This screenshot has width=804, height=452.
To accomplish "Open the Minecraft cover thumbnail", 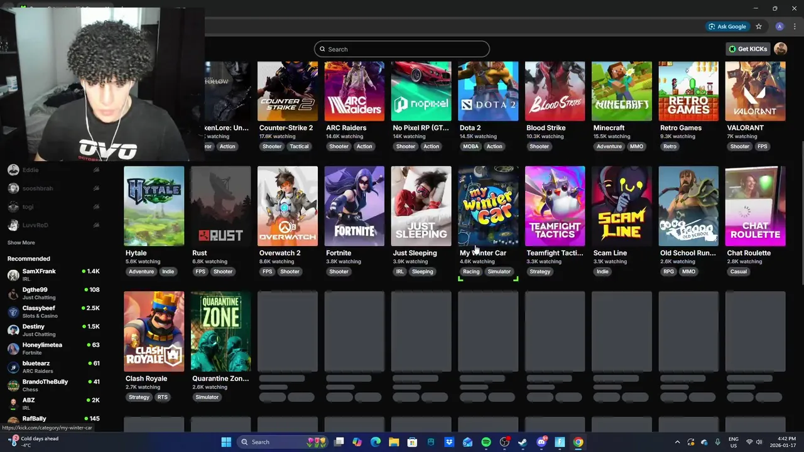I will pyautogui.click(x=622, y=91).
